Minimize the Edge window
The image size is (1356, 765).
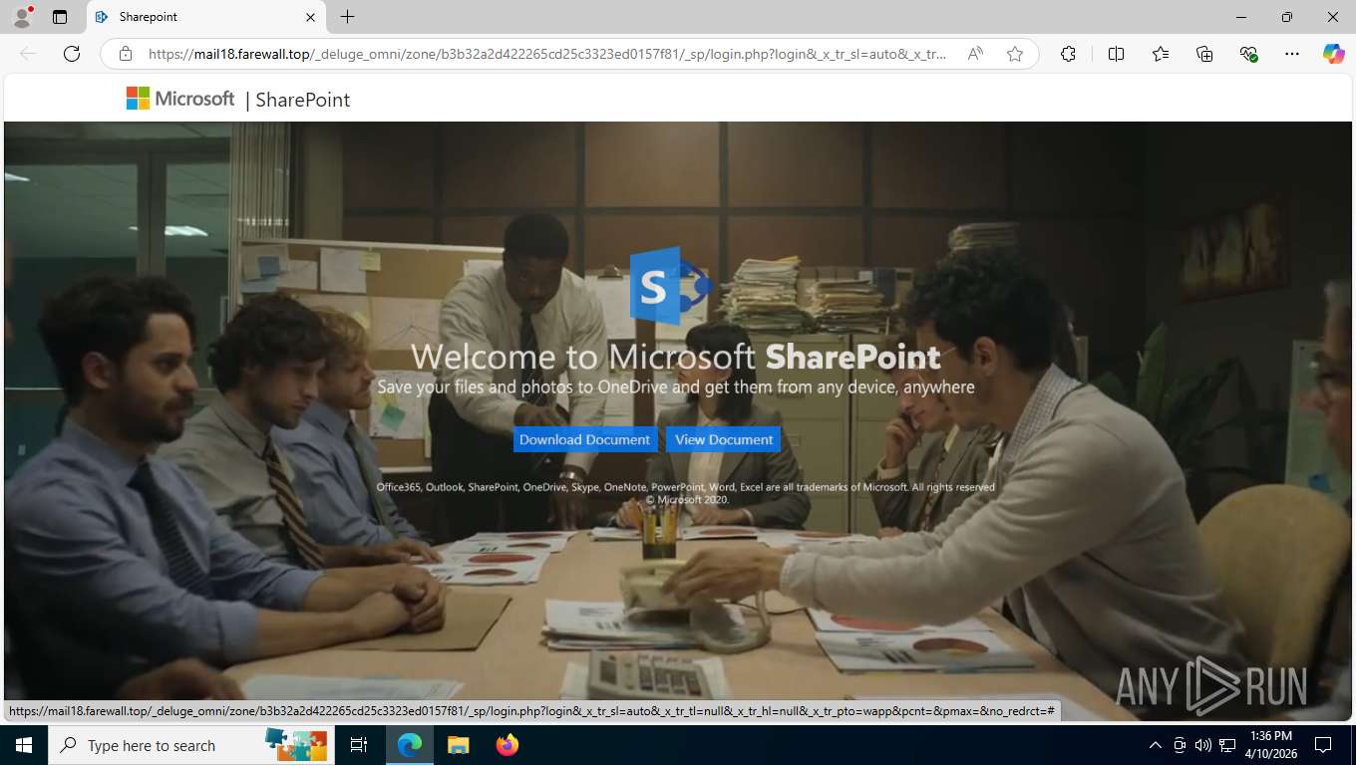[x=1241, y=17]
